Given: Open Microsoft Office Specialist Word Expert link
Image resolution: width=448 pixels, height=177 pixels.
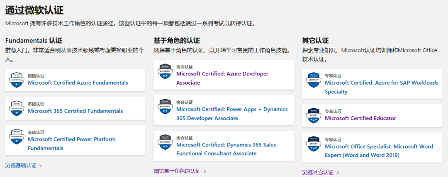Looking at the screenshot, I should [379, 151].
